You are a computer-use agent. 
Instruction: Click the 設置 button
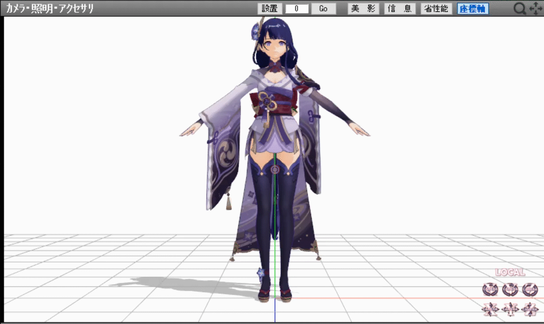[270, 8]
